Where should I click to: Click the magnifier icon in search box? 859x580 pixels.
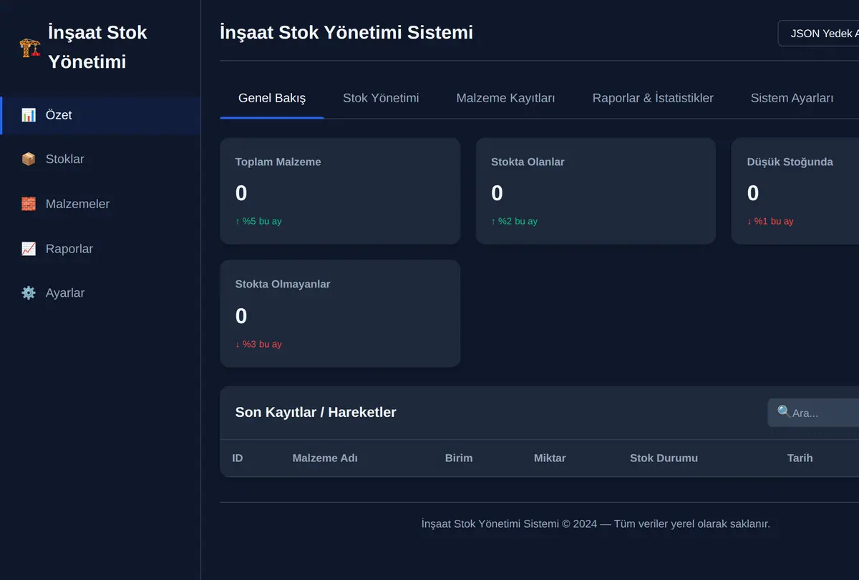click(784, 412)
